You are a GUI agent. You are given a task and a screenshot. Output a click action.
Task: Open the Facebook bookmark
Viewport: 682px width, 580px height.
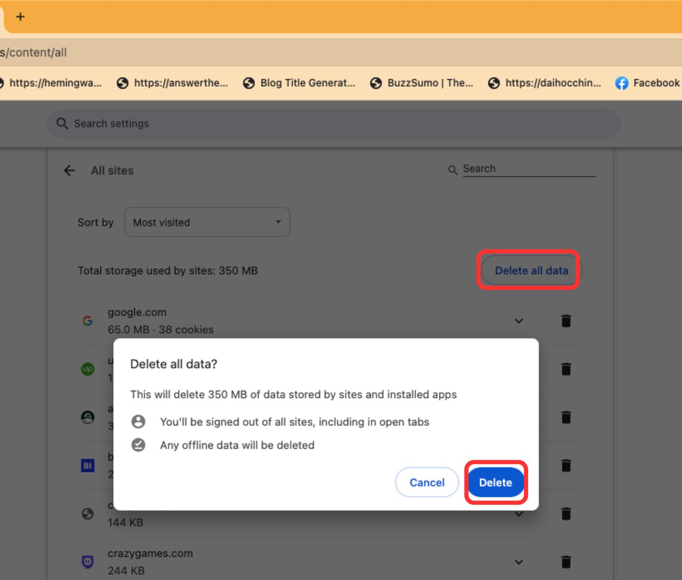click(647, 83)
